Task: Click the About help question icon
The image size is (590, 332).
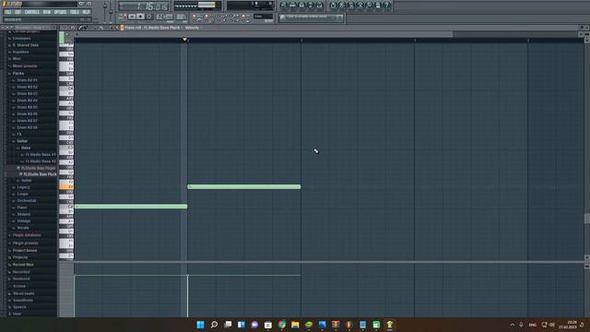Action: click(386, 6)
